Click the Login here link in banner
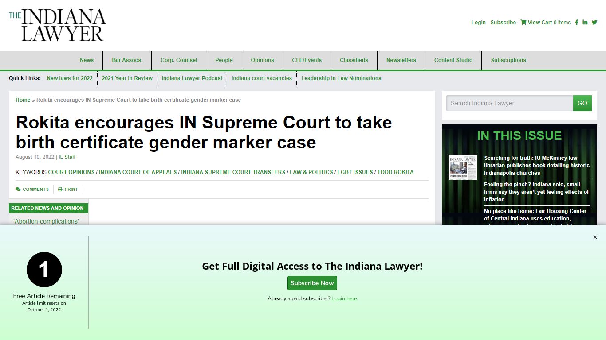606x340 pixels. click(344, 298)
